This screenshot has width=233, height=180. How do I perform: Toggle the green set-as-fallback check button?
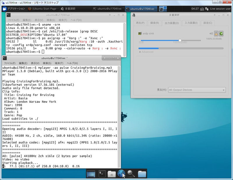[x=221, y=34]
